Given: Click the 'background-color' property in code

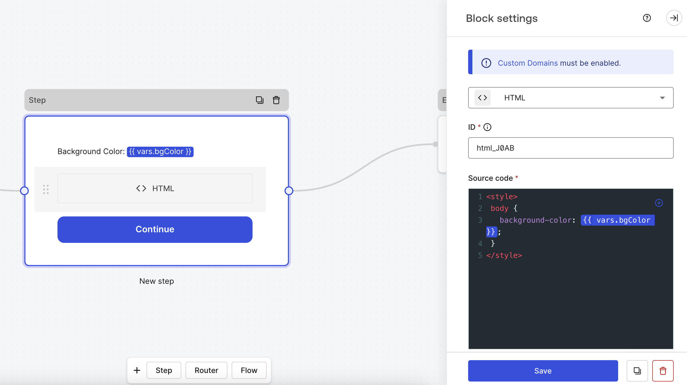Looking at the screenshot, I should [535, 220].
